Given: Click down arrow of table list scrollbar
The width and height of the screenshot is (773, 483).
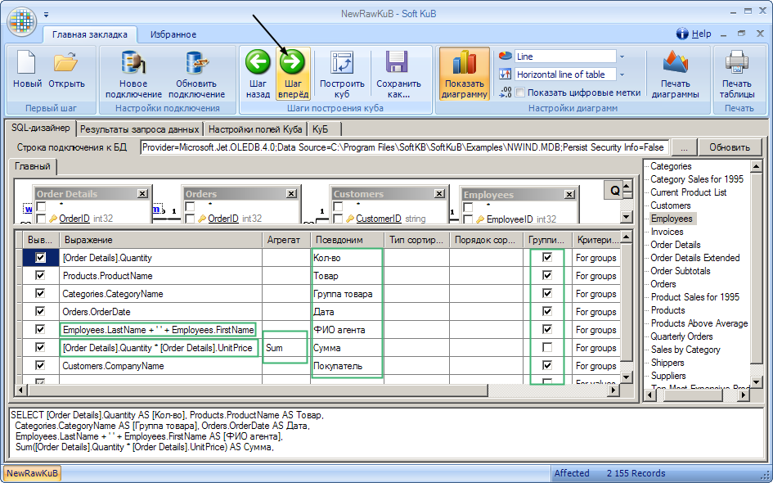Looking at the screenshot, I should coord(757,381).
